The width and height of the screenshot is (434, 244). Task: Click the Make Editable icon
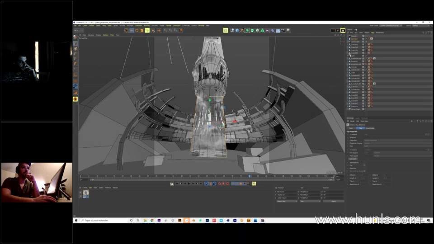tap(75, 37)
